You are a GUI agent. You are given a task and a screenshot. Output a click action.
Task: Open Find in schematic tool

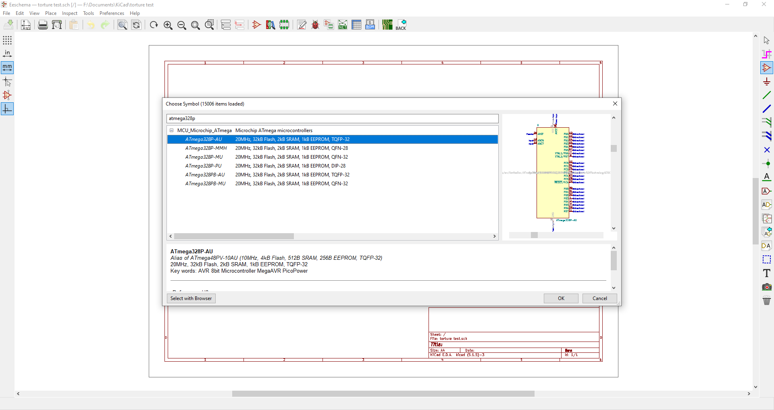[123, 25]
